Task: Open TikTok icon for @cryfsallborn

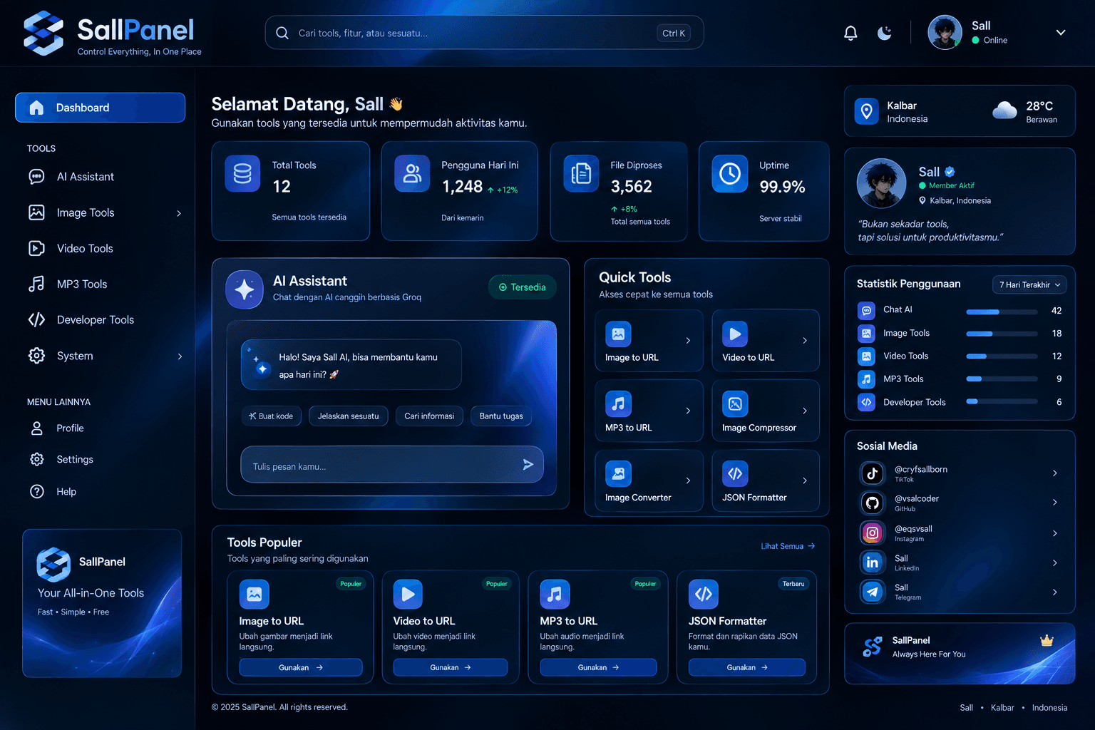Action: pos(872,473)
